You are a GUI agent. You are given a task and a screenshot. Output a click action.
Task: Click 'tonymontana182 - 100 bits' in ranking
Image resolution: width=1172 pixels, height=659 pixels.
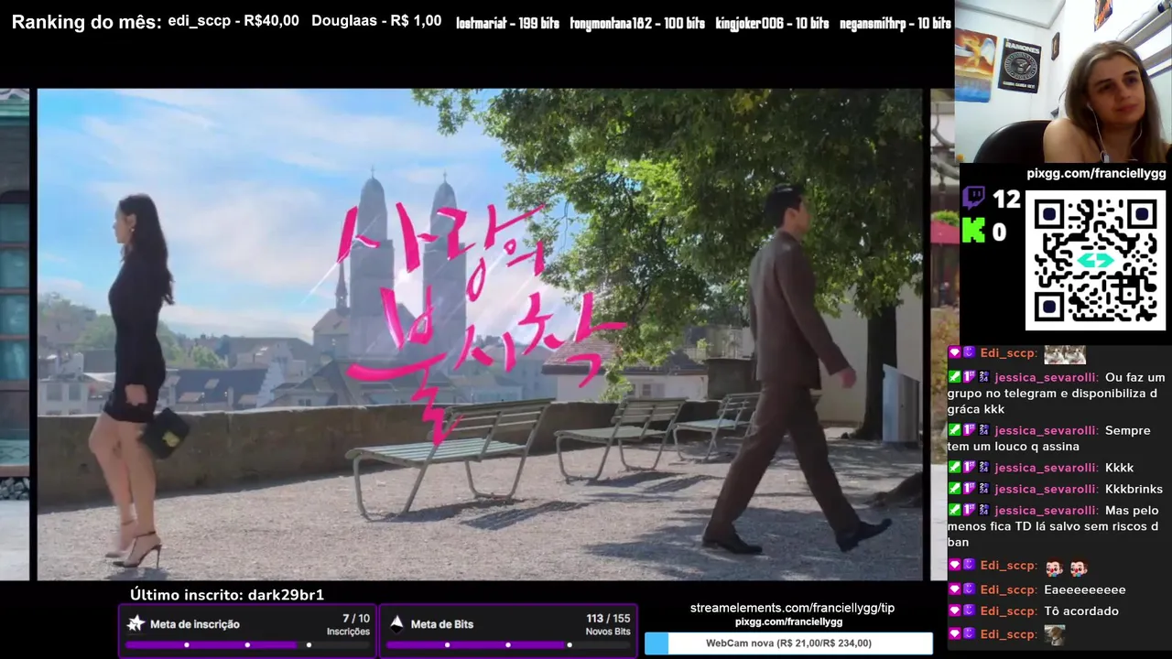(637, 23)
